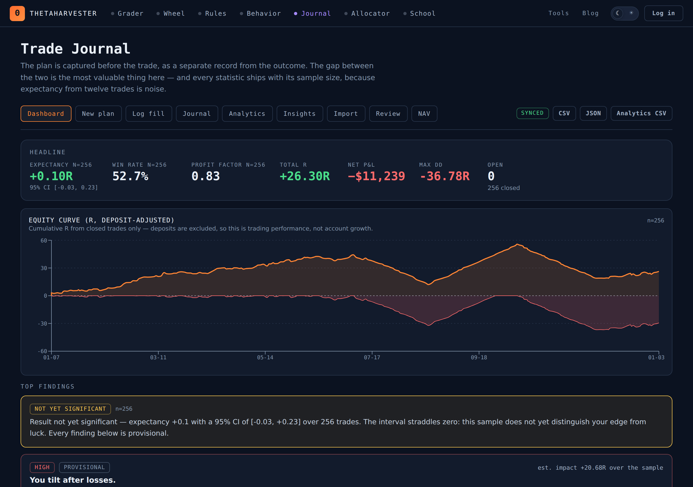Open the Journal sub-tab
The image size is (693, 487).
[x=197, y=114]
